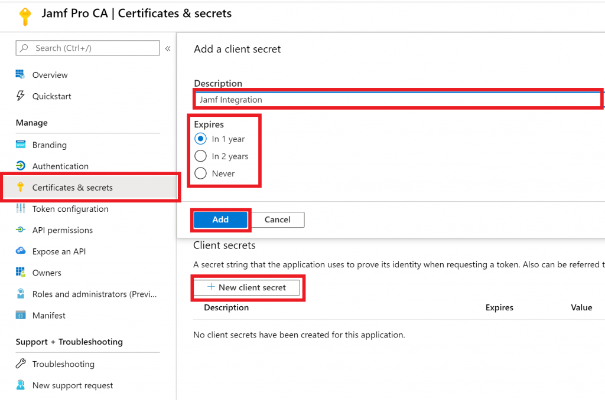Image resolution: width=605 pixels, height=400 pixels.
Task: Choose 'In 2 years' expiration radio button
Action: point(201,156)
